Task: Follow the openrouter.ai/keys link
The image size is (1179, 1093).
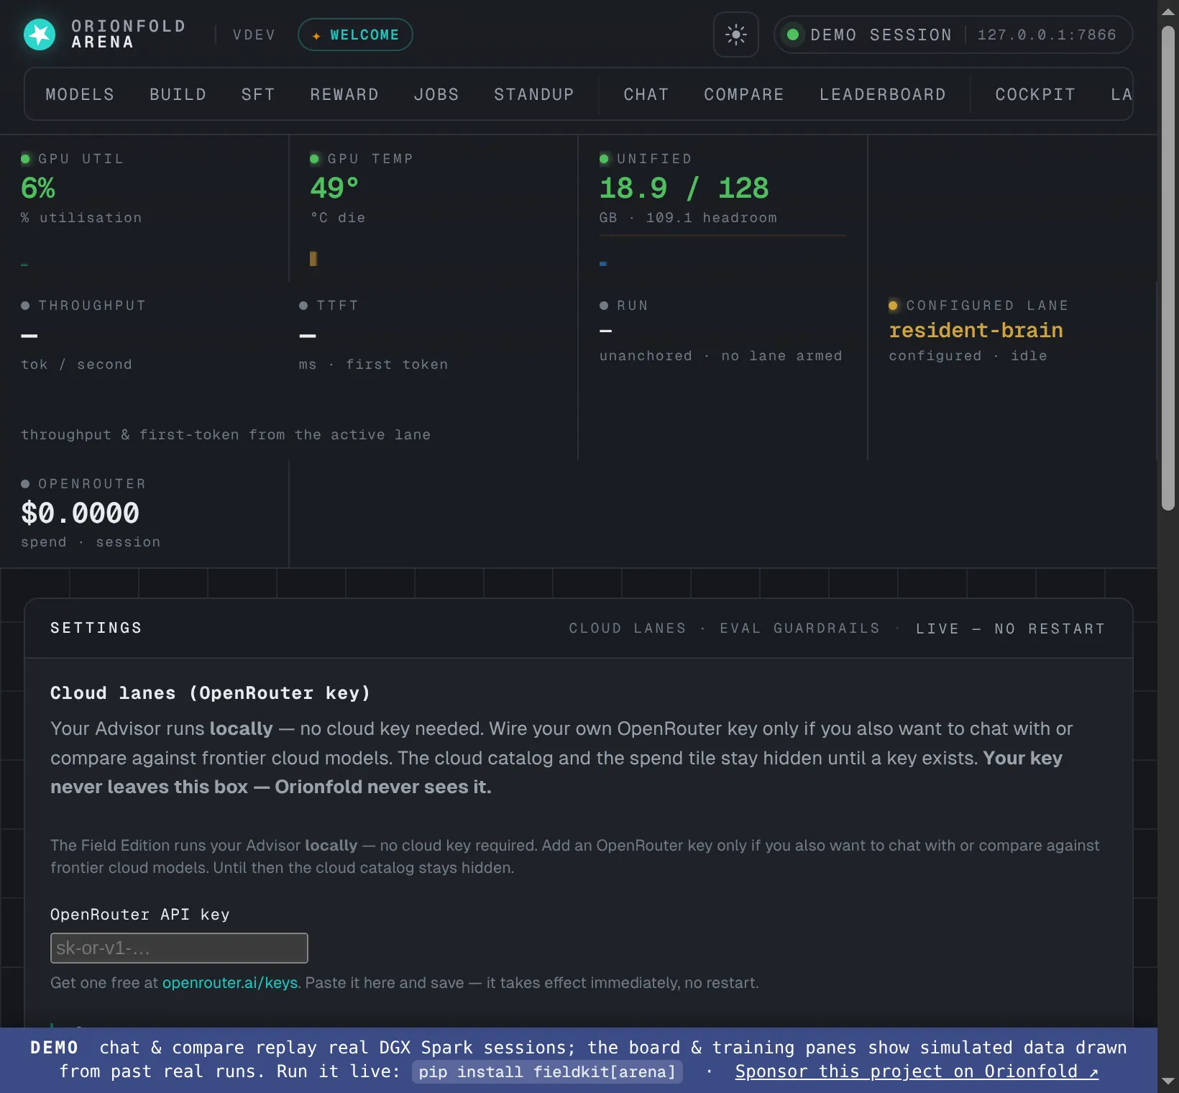Action: [x=230, y=982]
